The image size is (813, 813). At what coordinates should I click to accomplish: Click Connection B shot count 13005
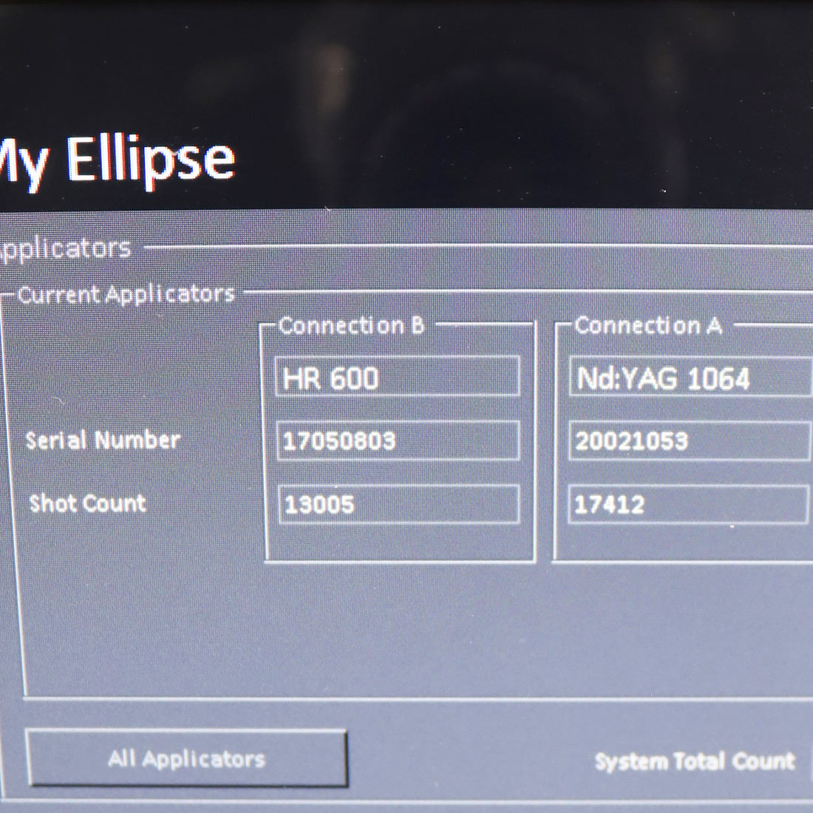coord(398,504)
